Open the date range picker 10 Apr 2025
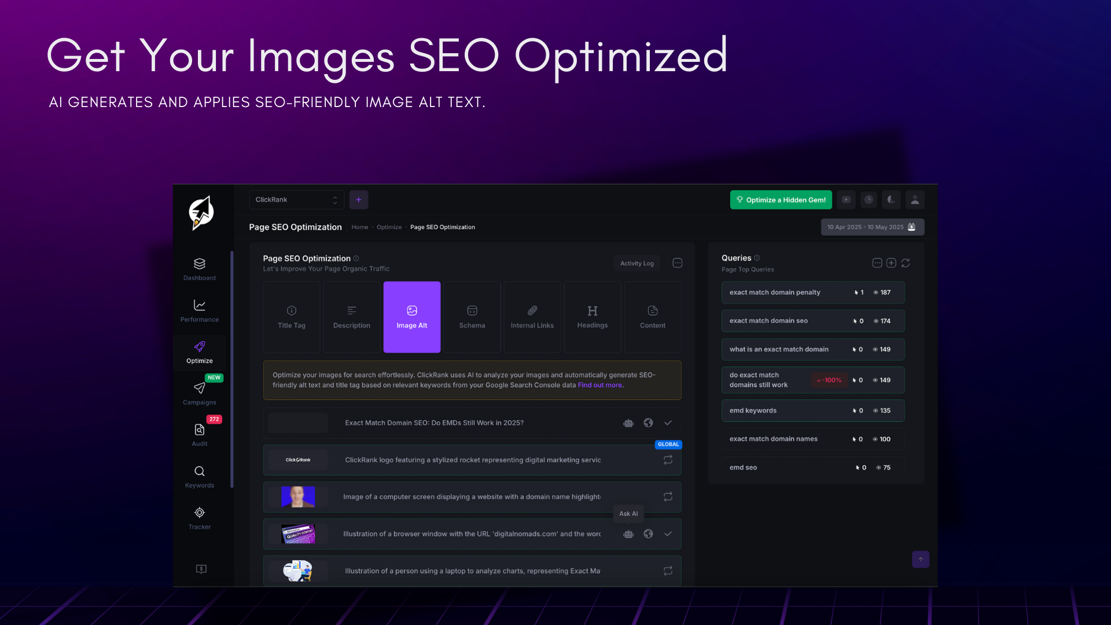 pyautogui.click(x=872, y=227)
